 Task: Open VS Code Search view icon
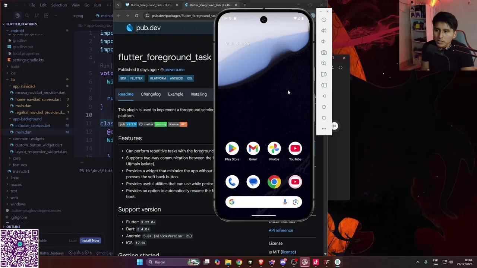(27, 16)
